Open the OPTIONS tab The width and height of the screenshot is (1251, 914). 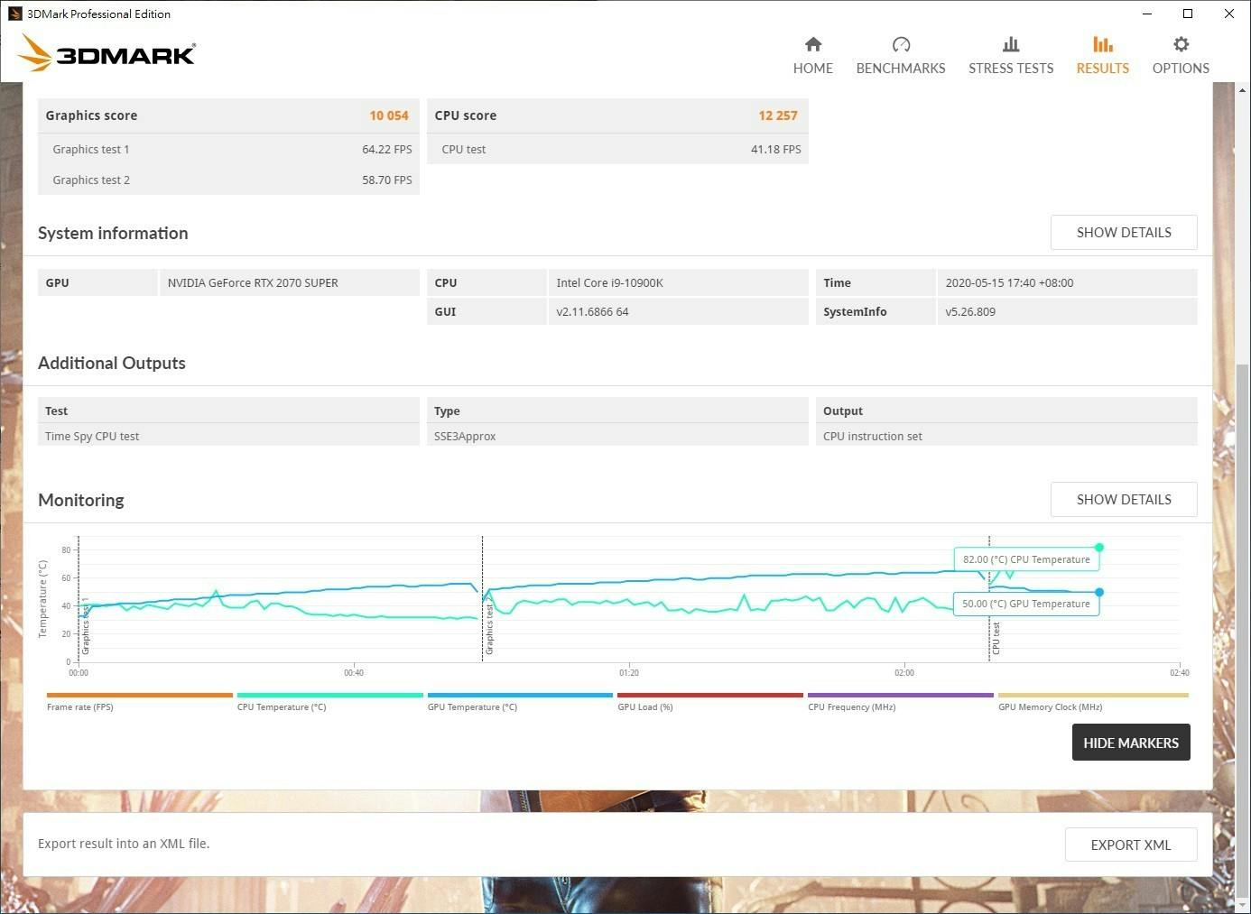(1181, 68)
